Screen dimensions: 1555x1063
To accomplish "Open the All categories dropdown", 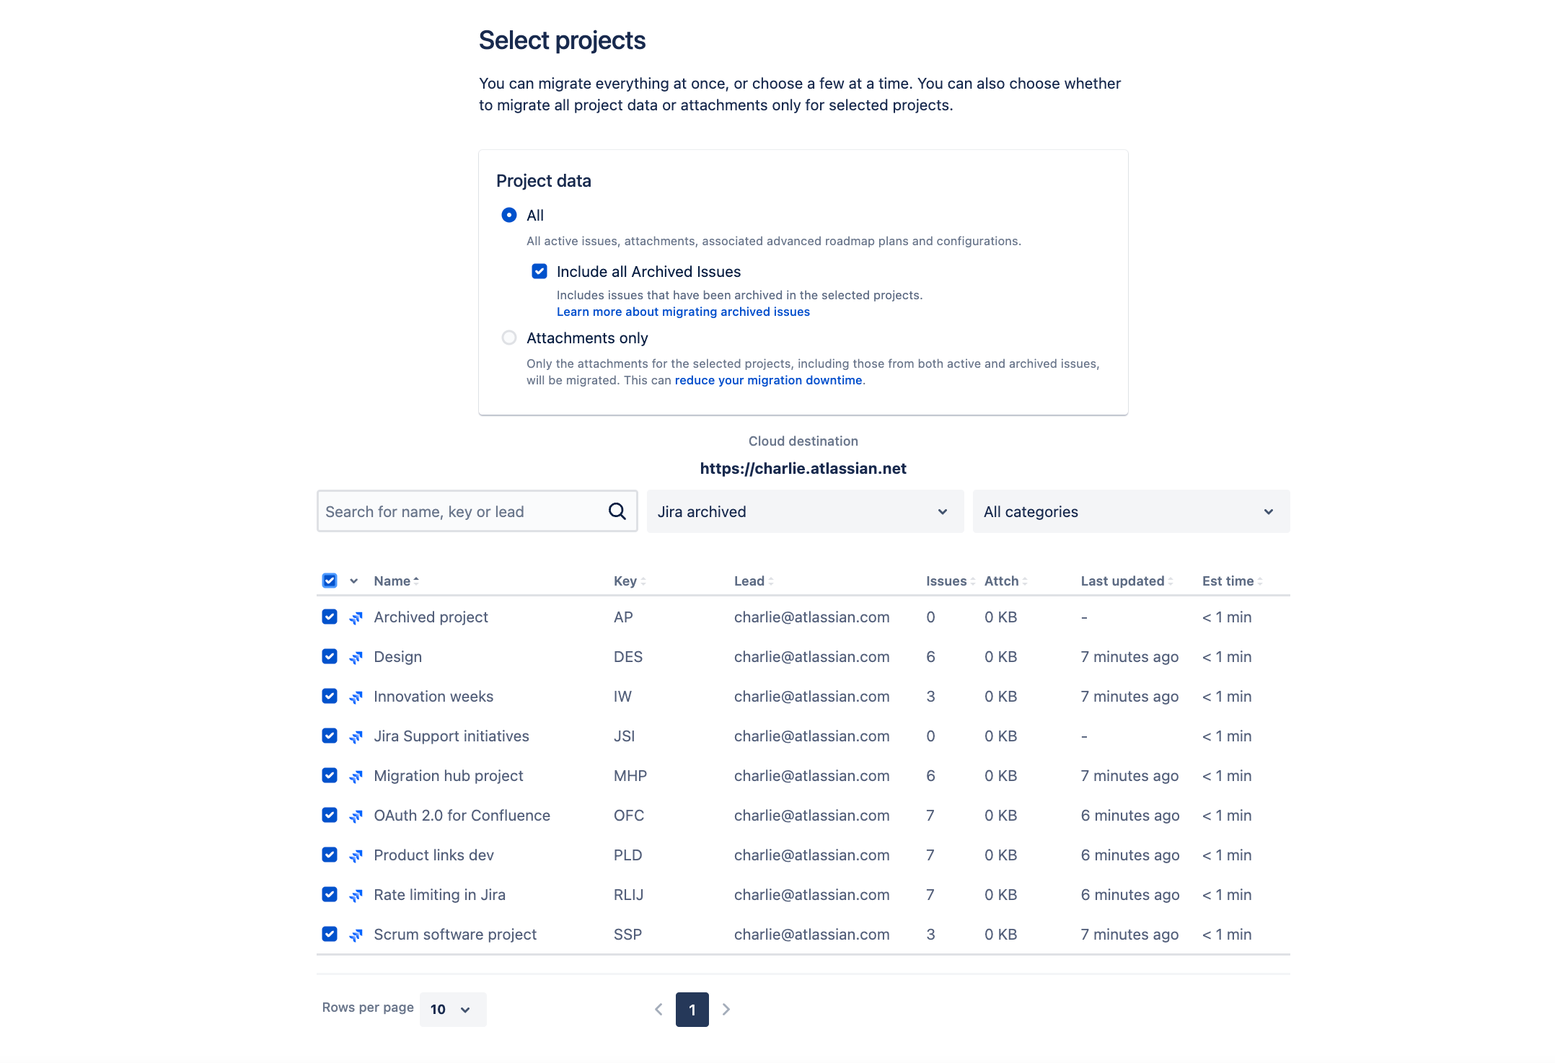I will [x=1130, y=511].
